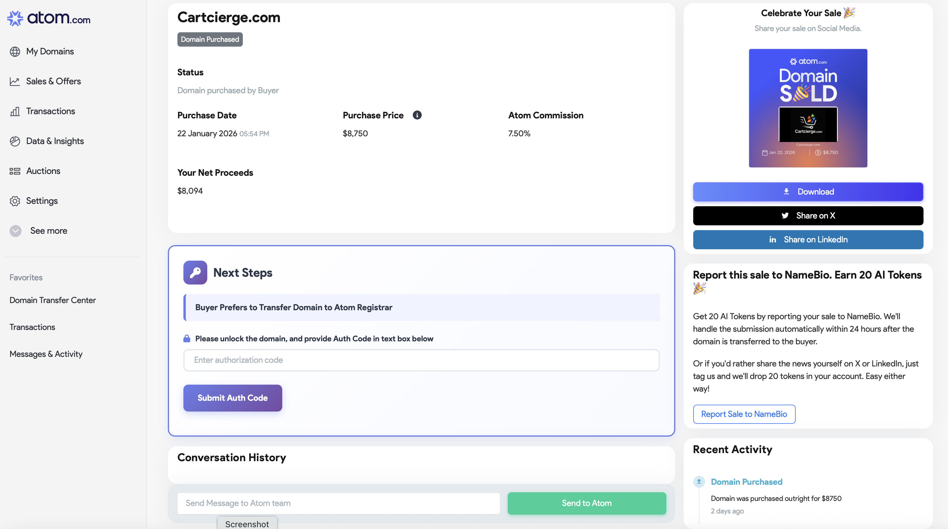Click the Domain Purchased activity title
This screenshot has height=529, width=948.
point(746,482)
